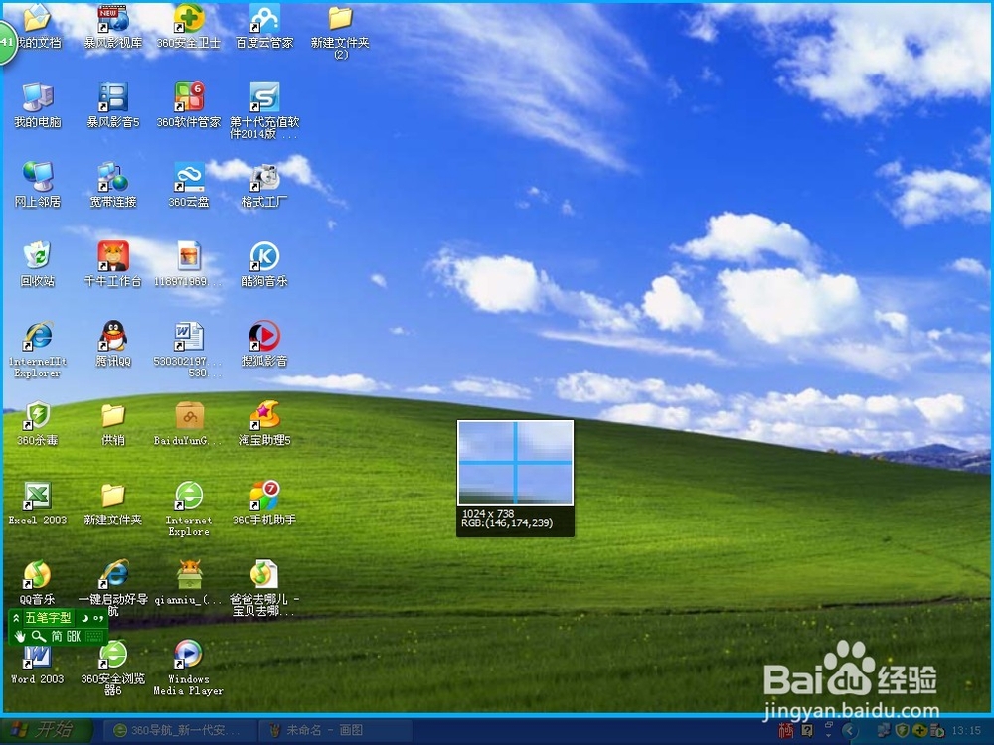This screenshot has height=745, width=994.
Task: Open language bar help question icon
Action: point(807,731)
